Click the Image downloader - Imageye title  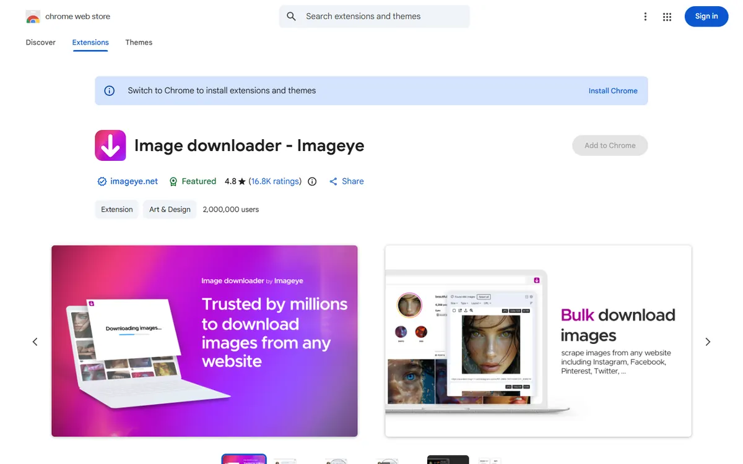[250, 145]
